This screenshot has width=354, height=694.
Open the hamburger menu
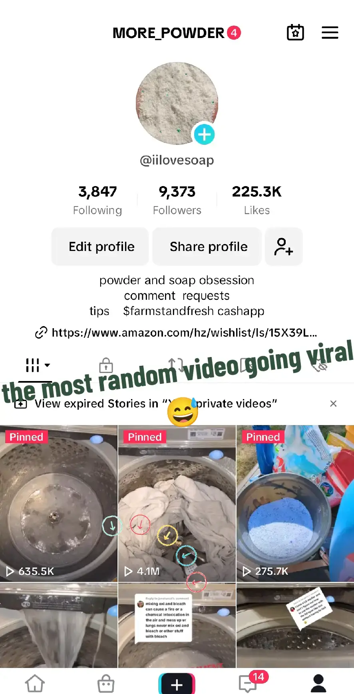pos(330,32)
